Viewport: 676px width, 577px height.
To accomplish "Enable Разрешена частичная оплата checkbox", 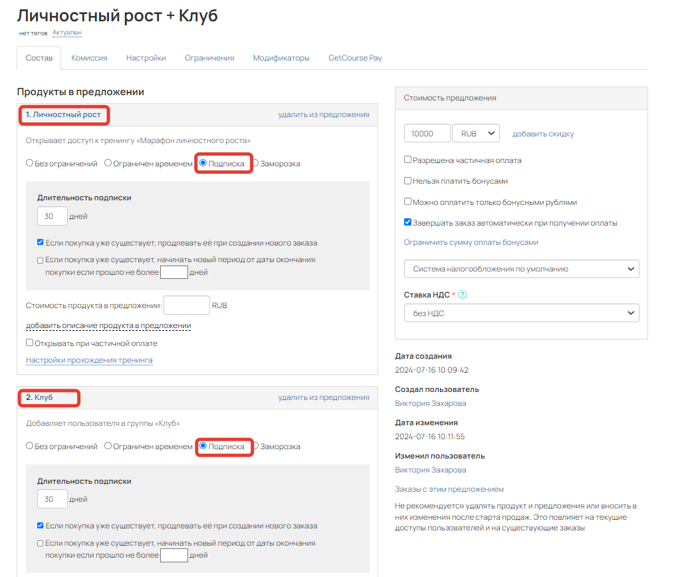I will point(407,160).
